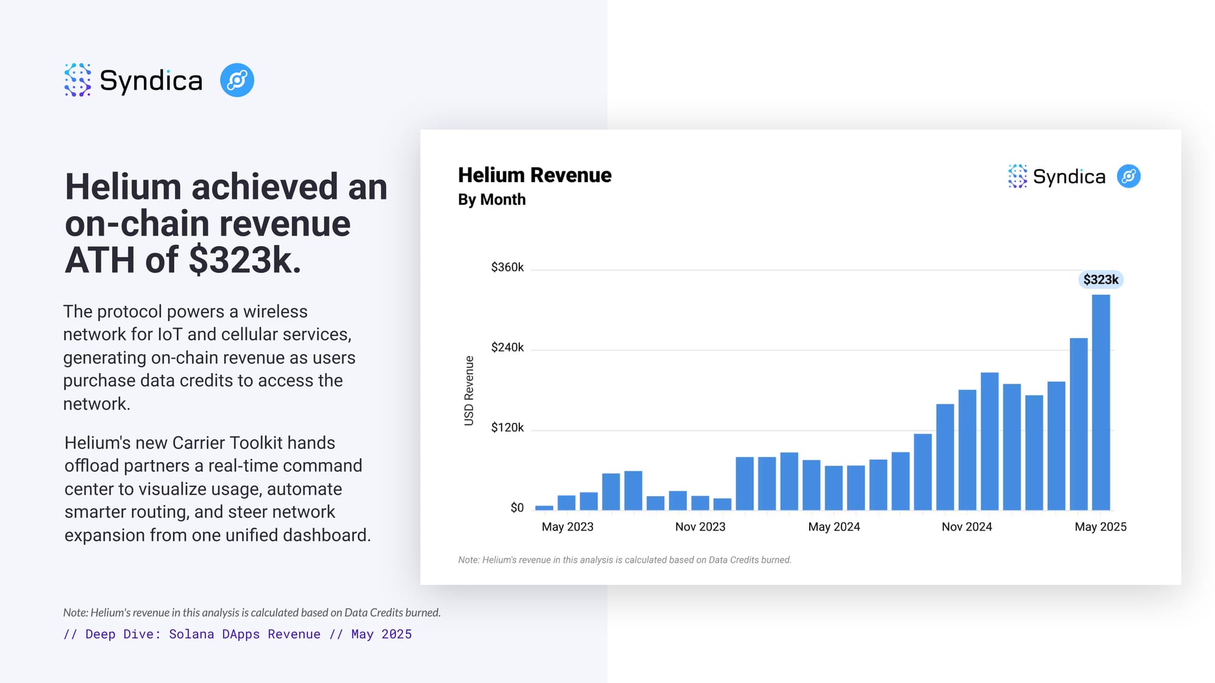Click the first, shortest bar at the chart start
Screen dimensions: 1215x683
(544, 508)
